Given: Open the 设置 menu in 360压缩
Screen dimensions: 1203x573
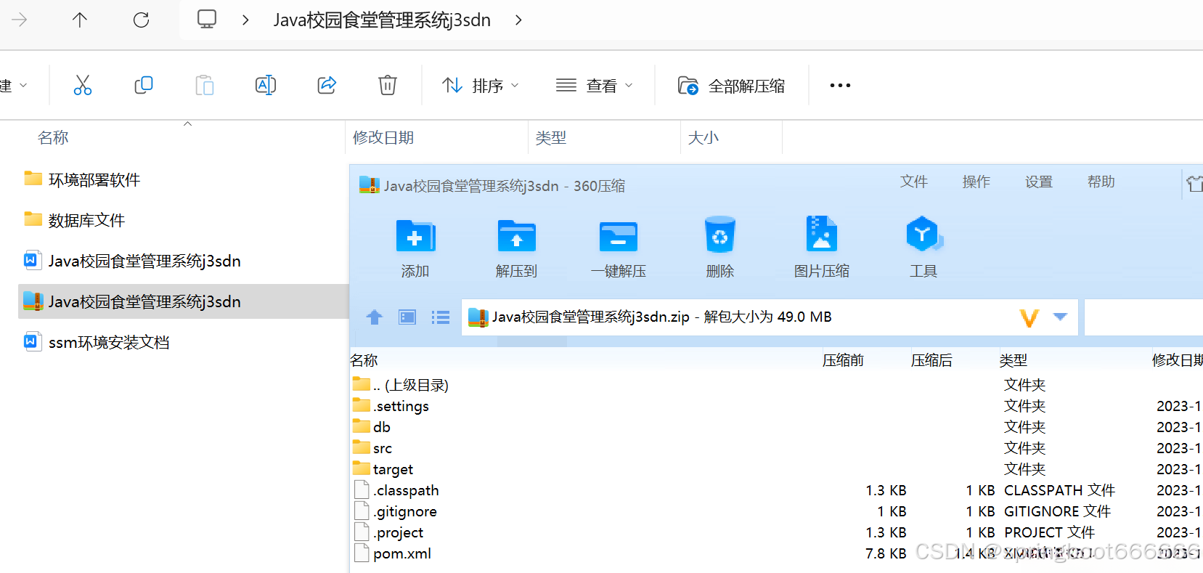Looking at the screenshot, I should pos(1039,182).
